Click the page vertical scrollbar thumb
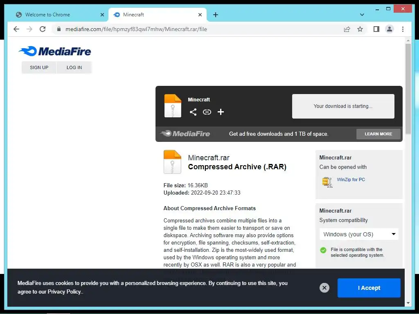The image size is (419, 314). [408, 89]
